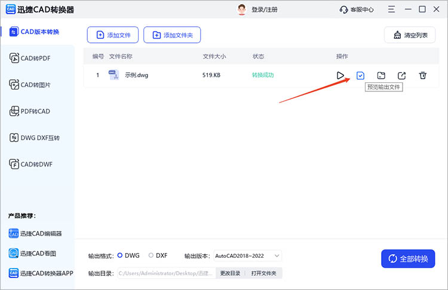Click the CAD转图片 sidebar icon
The height and width of the screenshot is (290, 448).
coord(14,85)
